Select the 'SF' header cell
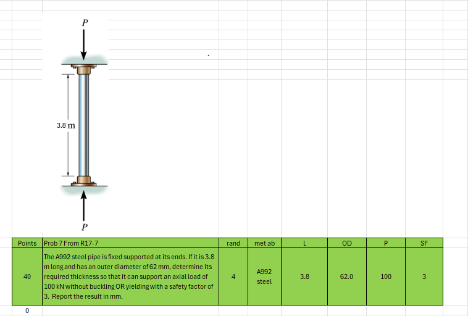Screen dimensions: 468x316 [x=424, y=243]
